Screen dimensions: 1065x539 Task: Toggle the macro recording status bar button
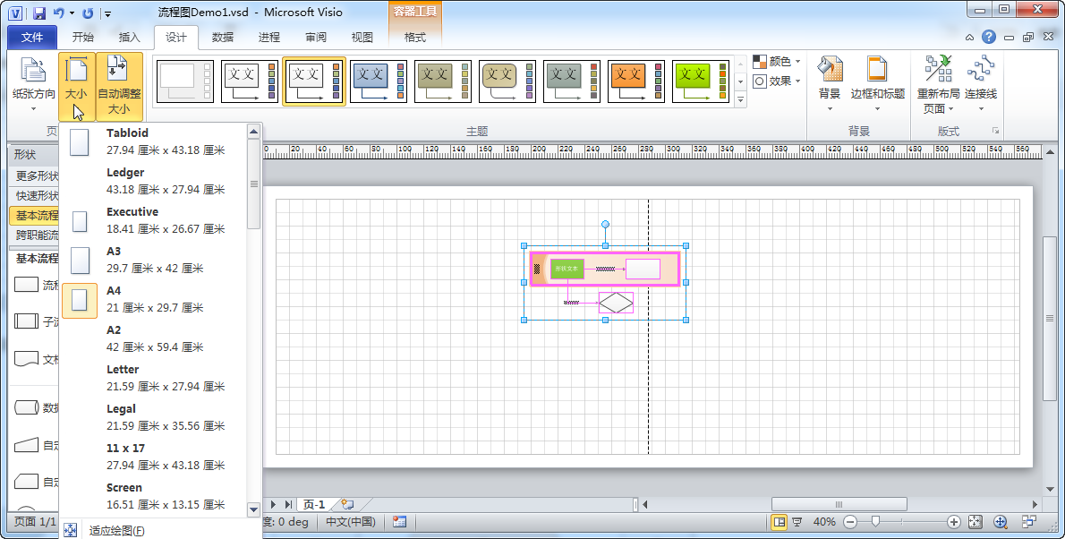tap(400, 522)
